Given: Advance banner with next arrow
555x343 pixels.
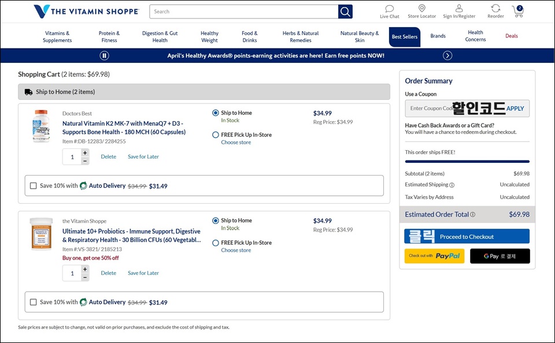Looking at the screenshot, I should pyautogui.click(x=447, y=55).
